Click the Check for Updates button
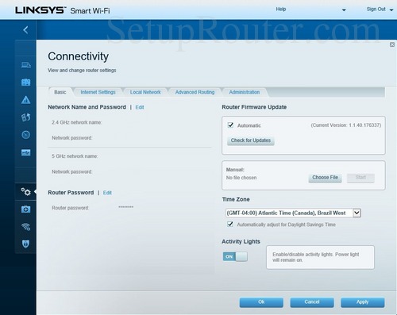Image resolution: width=397 pixels, height=315 pixels. click(251, 140)
